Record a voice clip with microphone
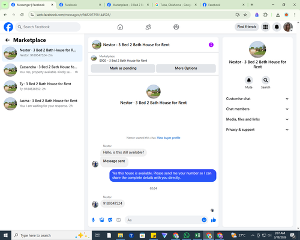Image resolution: width=300 pixels, height=240 pixels. click(x=93, y=220)
